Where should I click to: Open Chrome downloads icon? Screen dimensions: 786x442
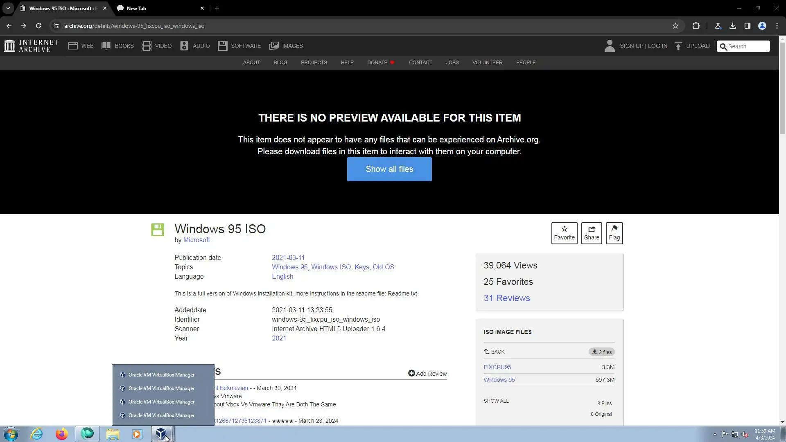[732, 26]
